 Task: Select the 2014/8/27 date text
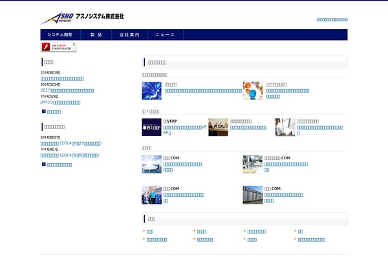50,137
